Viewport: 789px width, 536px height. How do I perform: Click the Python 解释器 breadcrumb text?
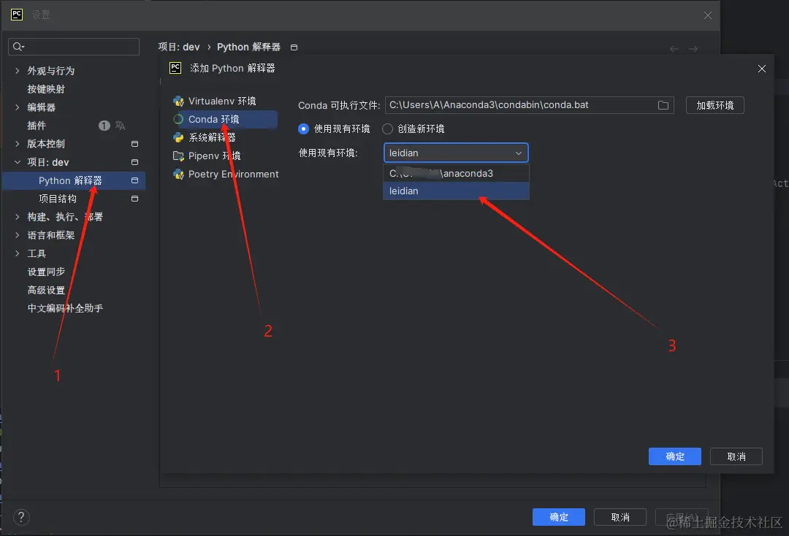coord(248,47)
